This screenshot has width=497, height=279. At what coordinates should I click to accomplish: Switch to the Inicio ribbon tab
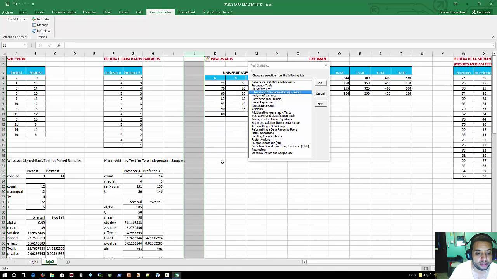tap(23, 12)
